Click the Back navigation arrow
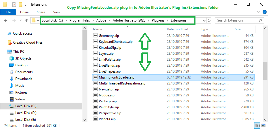 point(6,20)
